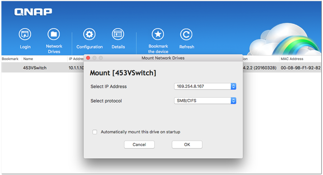
Task: Sort by the MAC Address column header
Action: 292,59
